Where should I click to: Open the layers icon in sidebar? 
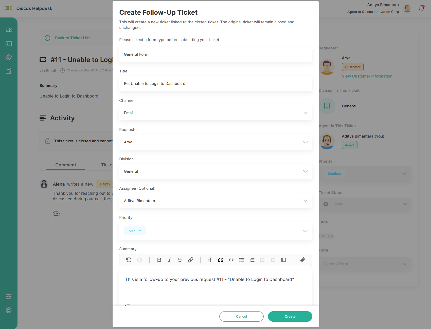point(9,57)
